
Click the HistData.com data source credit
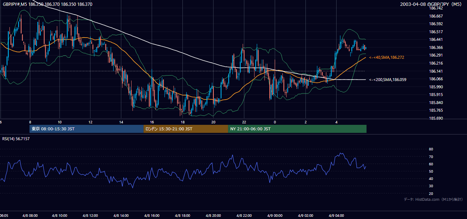click(433, 199)
